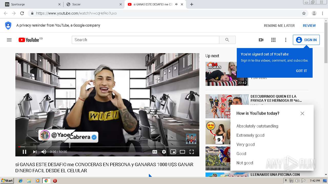This screenshot has height=184, width=328.
Task: Mute audio via tab speaker icon
Action: (x=176, y=4)
